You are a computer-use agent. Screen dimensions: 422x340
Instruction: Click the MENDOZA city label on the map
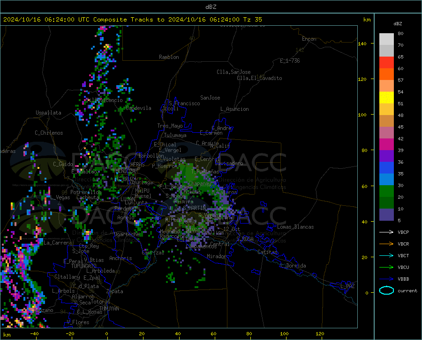(125, 171)
